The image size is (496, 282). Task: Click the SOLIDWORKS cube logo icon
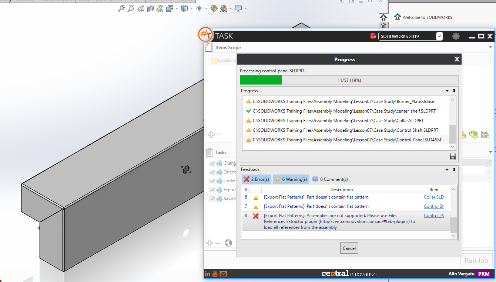(x=373, y=36)
